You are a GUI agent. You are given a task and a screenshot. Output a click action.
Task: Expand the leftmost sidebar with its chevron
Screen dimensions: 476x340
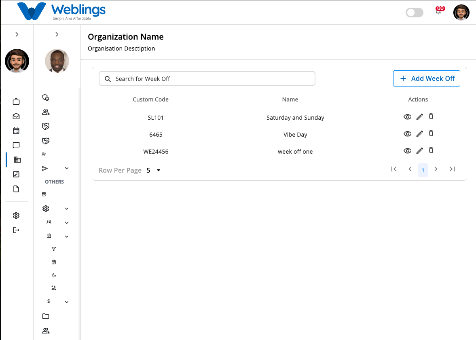tap(17, 35)
